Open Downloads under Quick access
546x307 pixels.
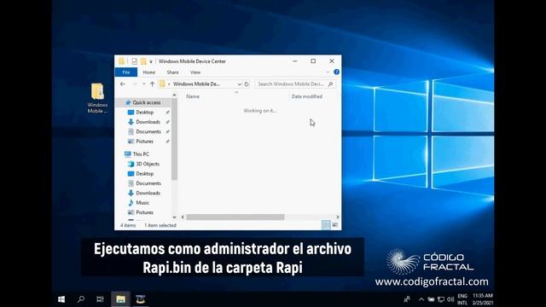(x=148, y=122)
